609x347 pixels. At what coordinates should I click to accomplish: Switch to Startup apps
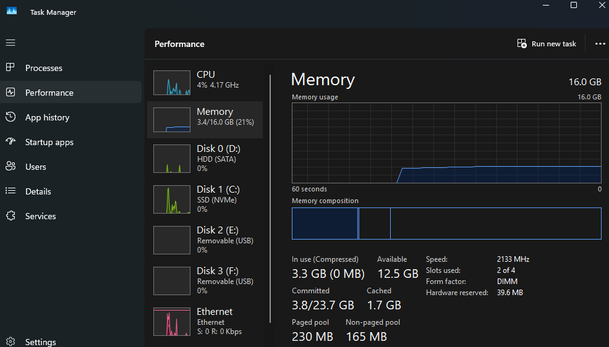pyautogui.click(x=70, y=142)
